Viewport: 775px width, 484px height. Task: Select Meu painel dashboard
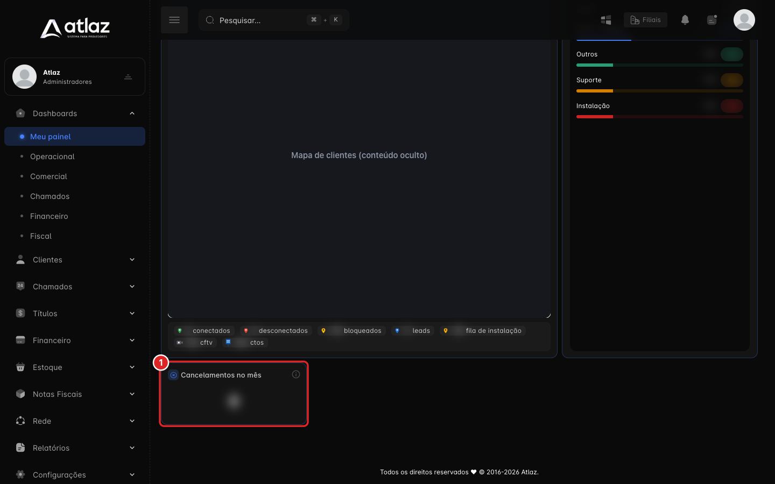75,137
